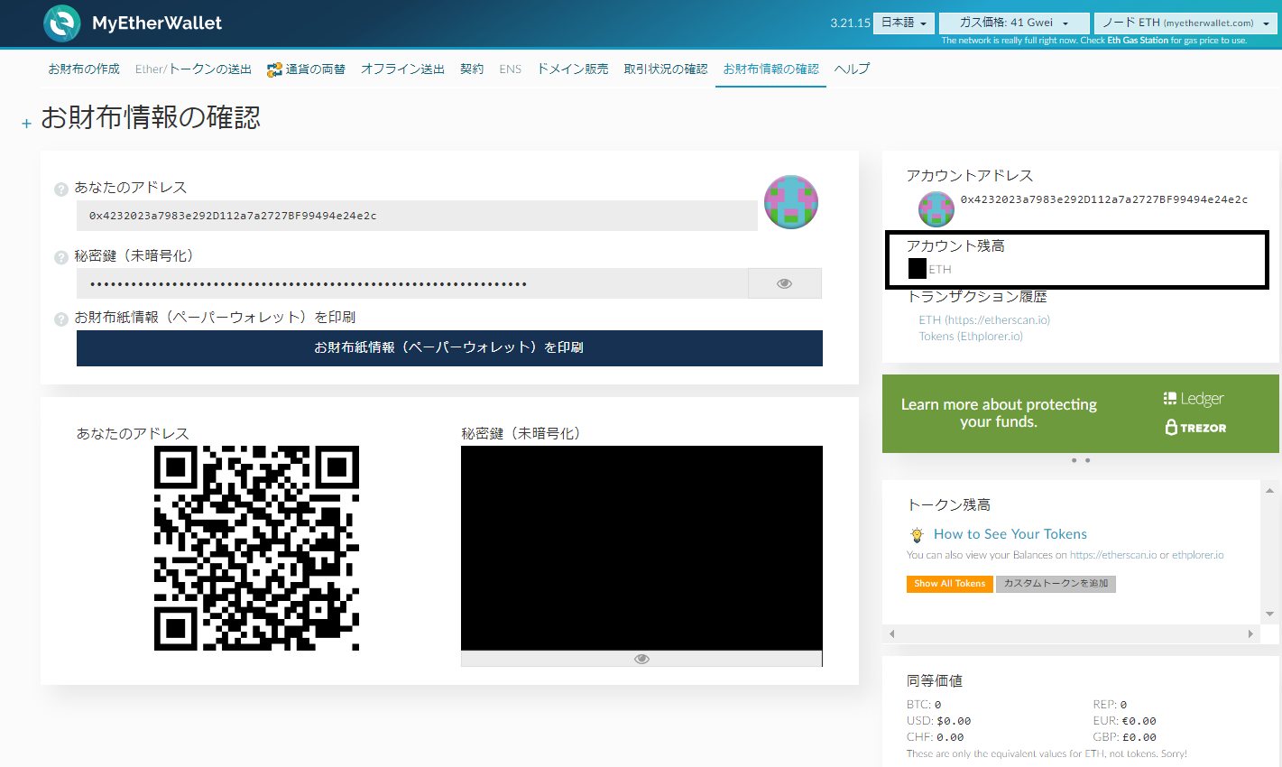Switch to 契約 tab
The width and height of the screenshot is (1282, 767).
[472, 69]
